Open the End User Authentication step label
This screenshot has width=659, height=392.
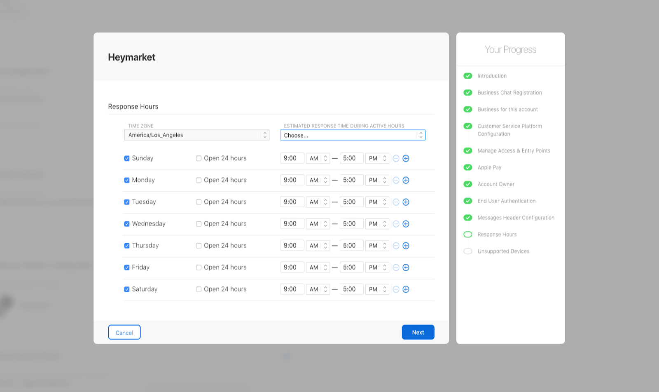507,201
